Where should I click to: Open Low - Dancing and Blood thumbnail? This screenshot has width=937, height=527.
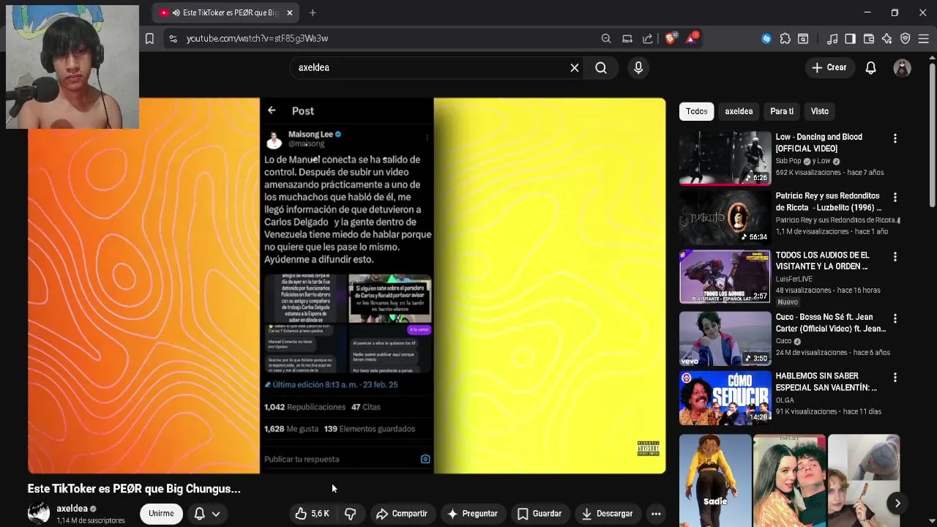[x=725, y=158]
